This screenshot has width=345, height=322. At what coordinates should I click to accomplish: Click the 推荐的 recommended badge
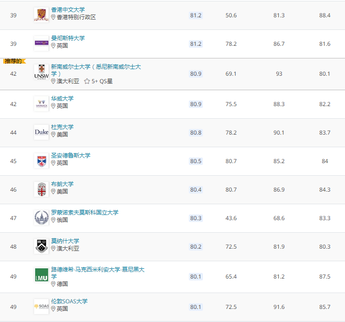(x=14, y=61)
